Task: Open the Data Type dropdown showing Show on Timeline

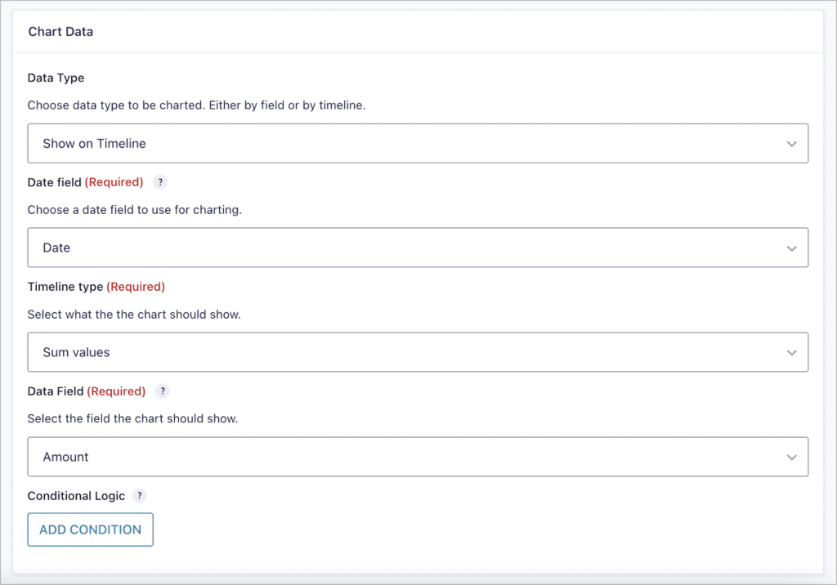Action: coord(418,144)
